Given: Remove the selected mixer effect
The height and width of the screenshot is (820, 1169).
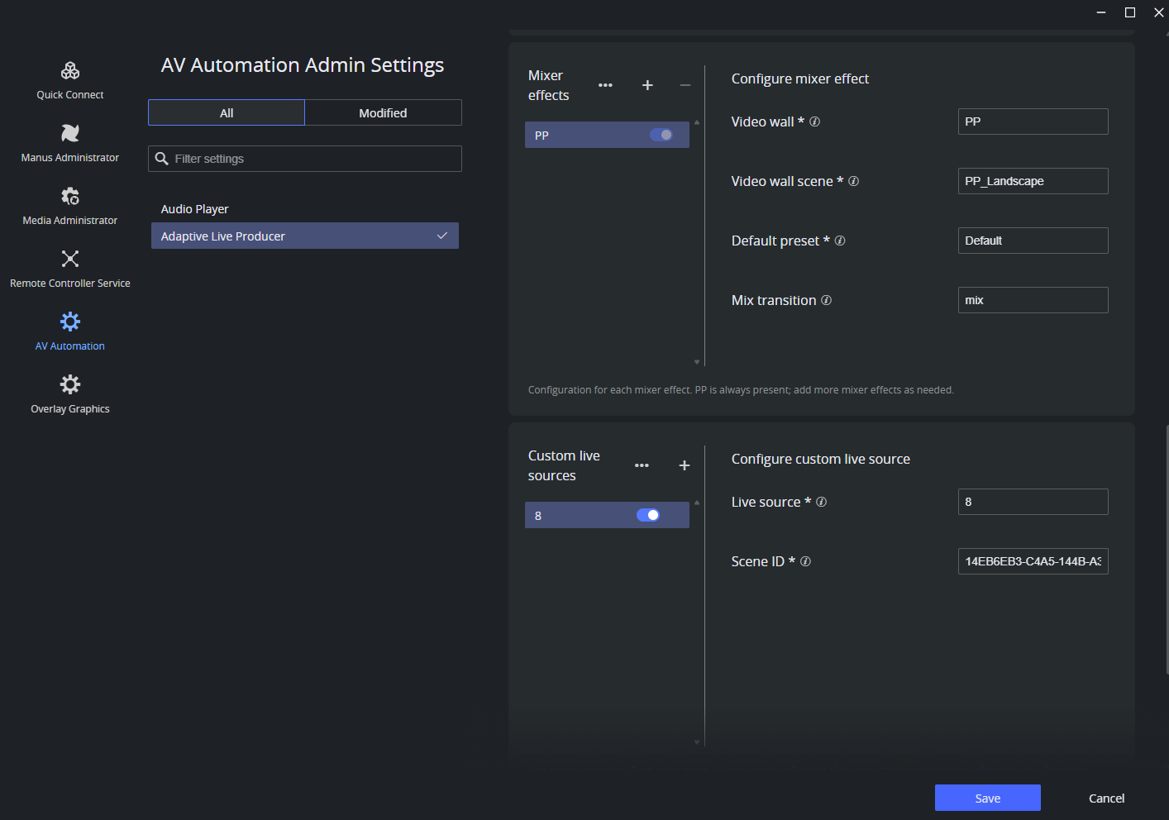Looking at the screenshot, I should [x=685, y=85].
